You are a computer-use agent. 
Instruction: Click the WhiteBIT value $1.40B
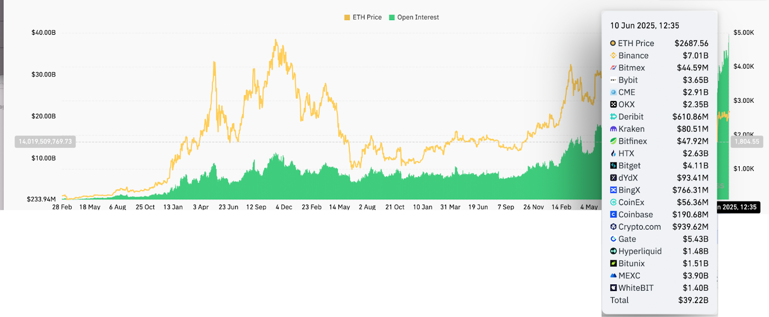695,288
